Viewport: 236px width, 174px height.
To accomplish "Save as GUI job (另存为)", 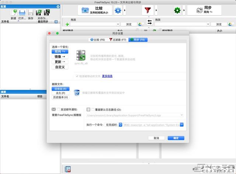I will coord(39,13).
